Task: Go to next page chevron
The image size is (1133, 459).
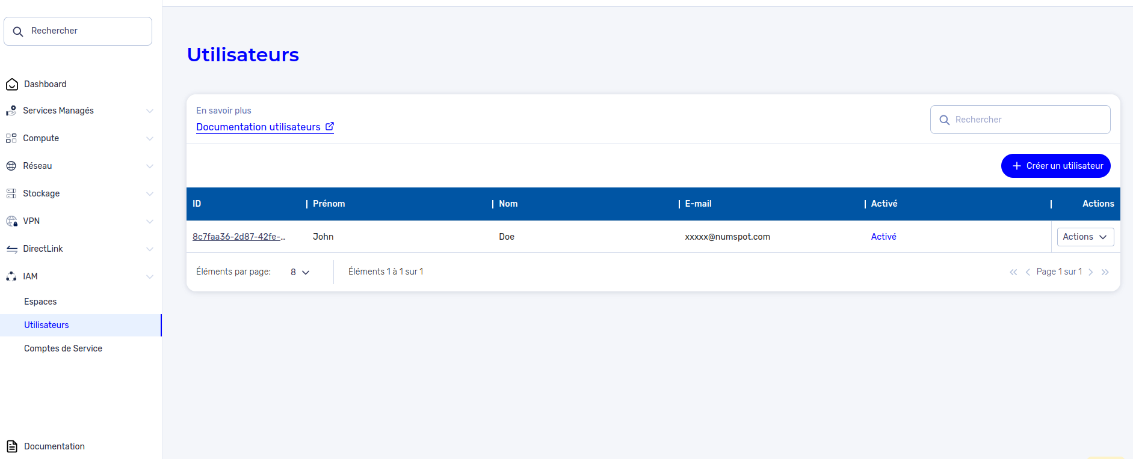Action: point(1090,272)
